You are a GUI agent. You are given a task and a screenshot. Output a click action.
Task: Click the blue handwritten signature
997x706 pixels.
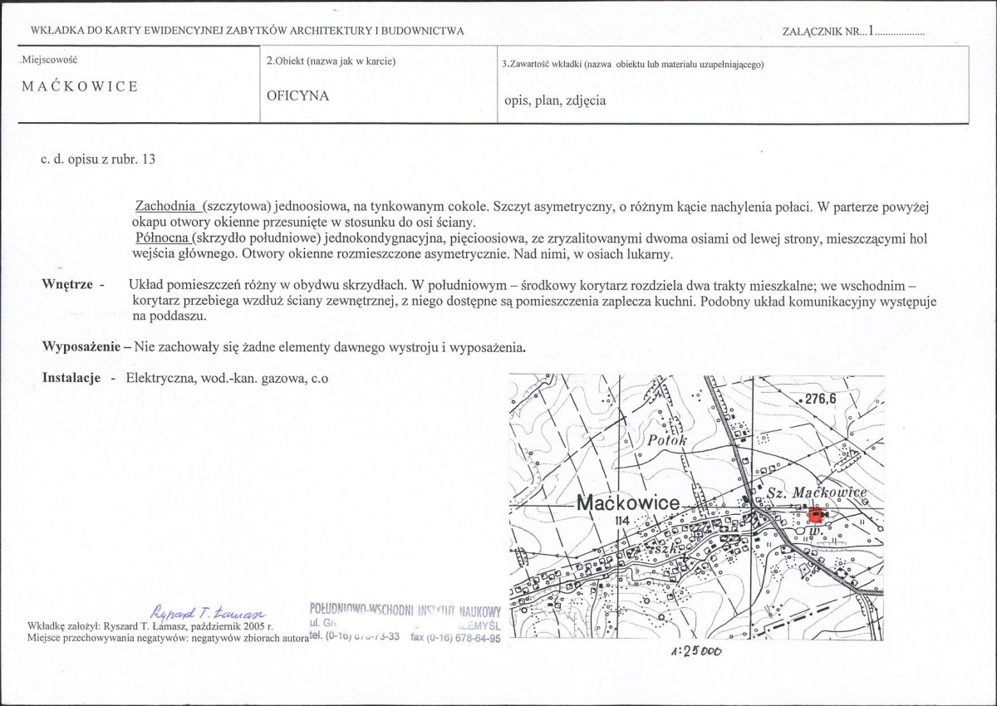(209, 610)
